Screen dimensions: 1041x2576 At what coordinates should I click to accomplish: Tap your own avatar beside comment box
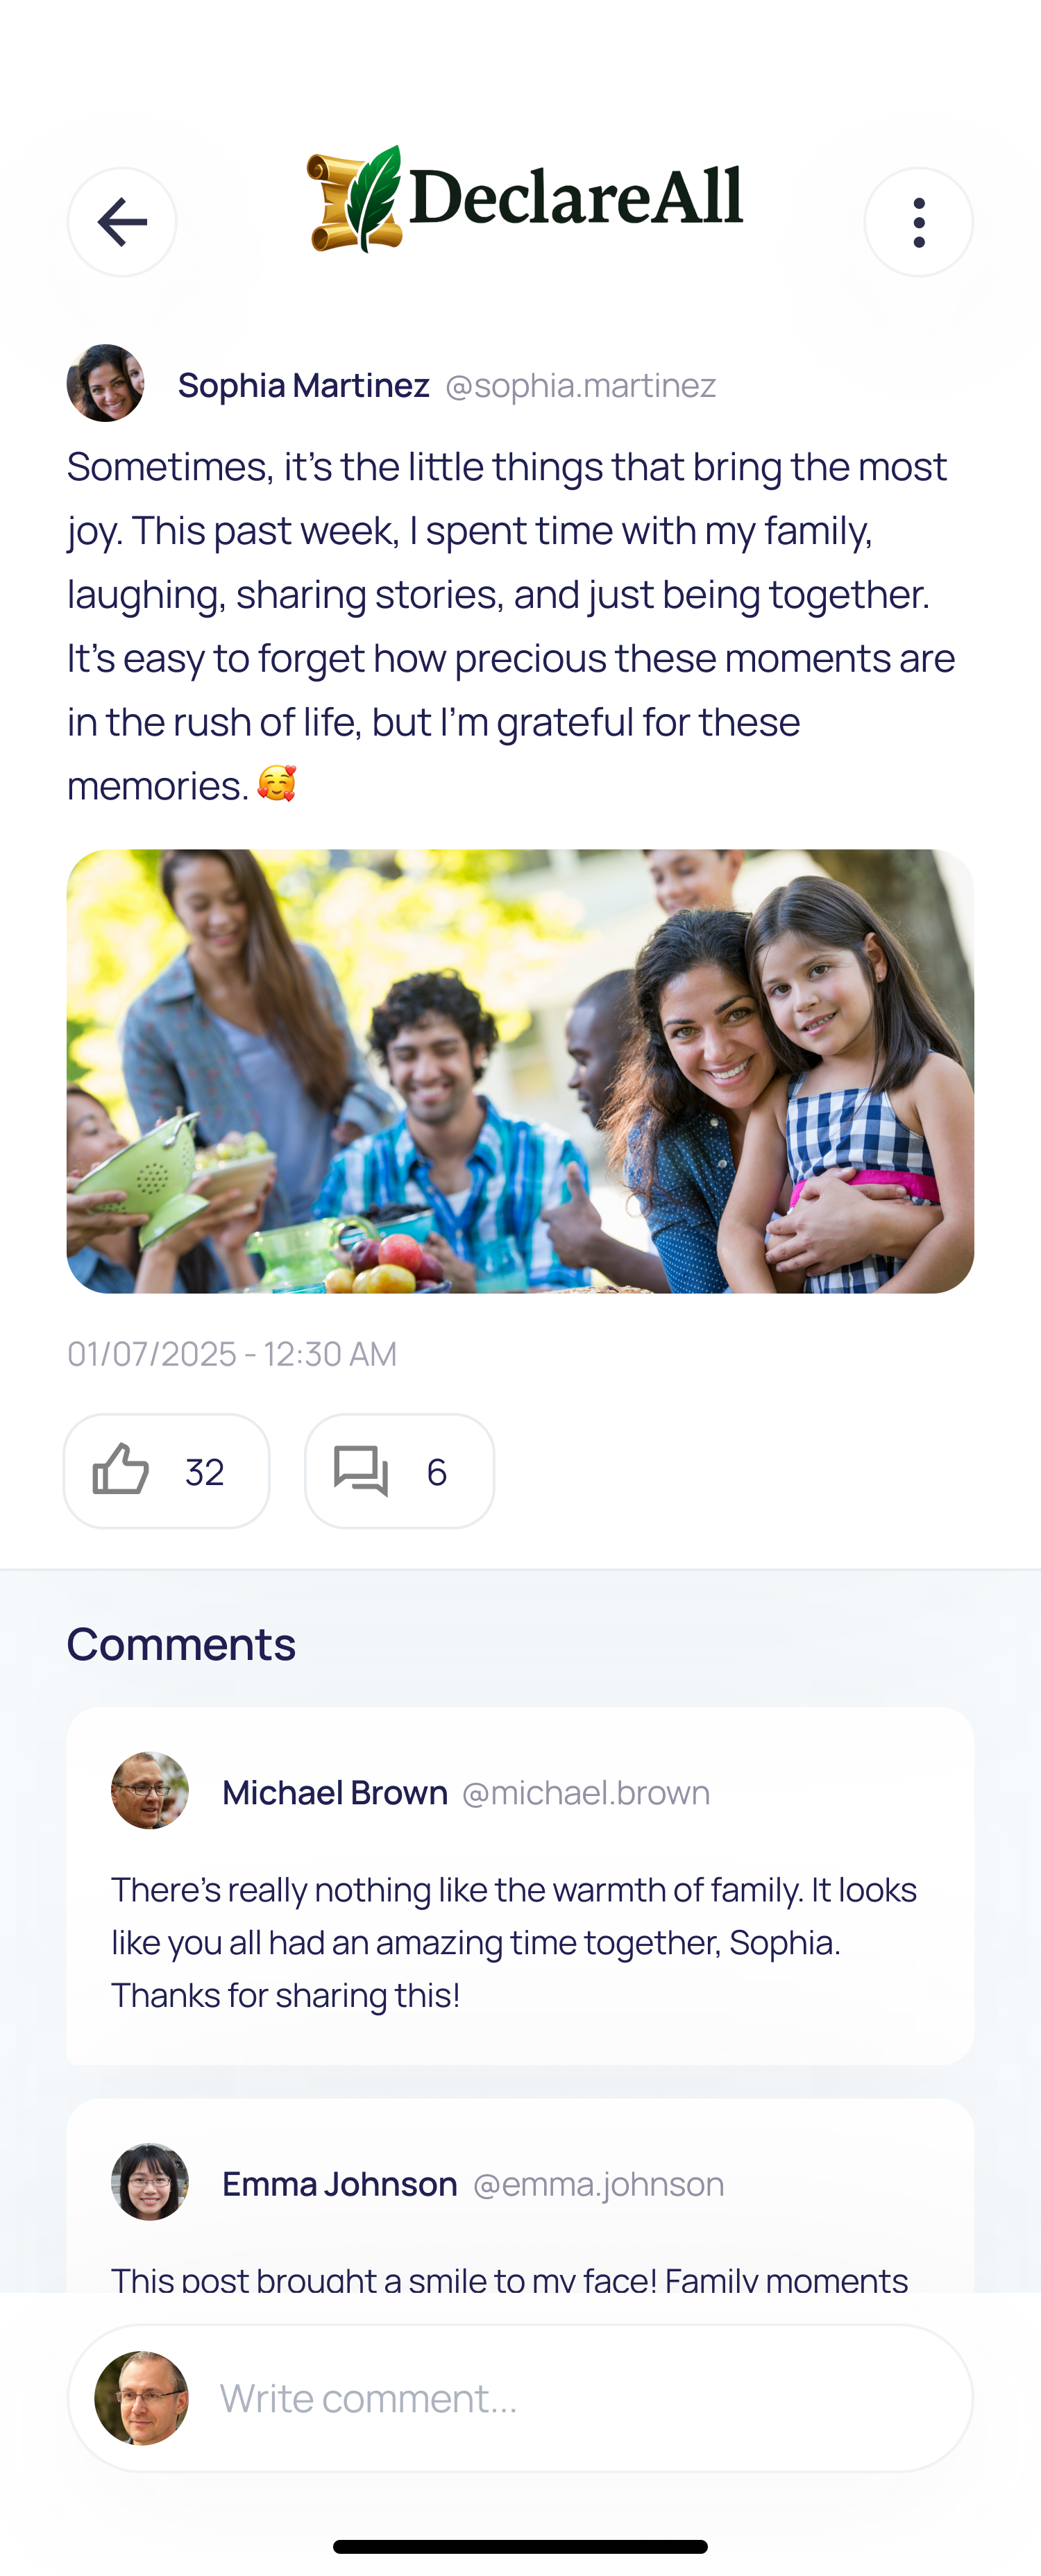[141, 2398]
